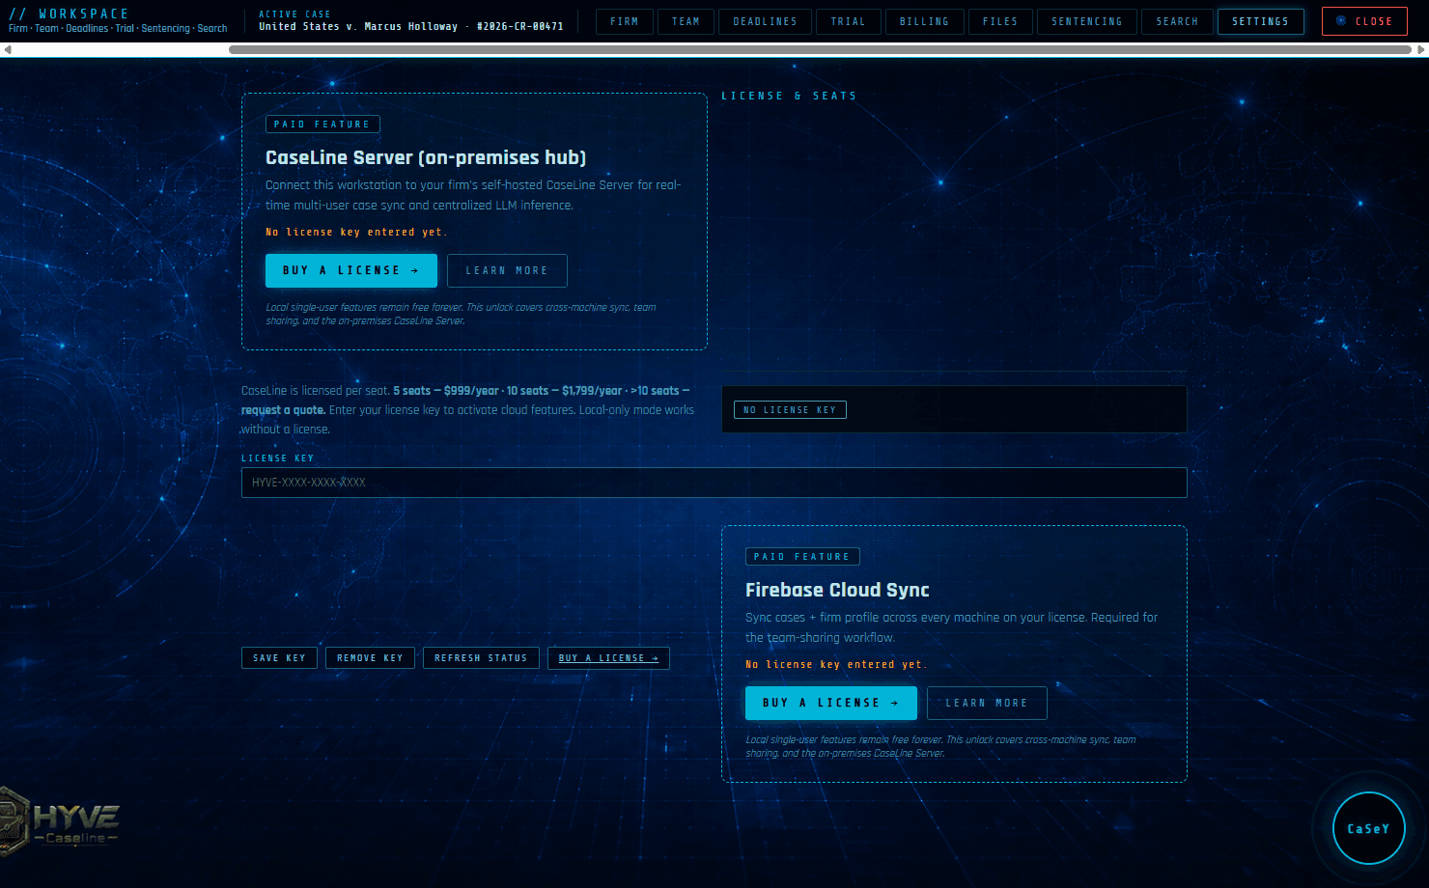
Task: Click the SAVE KEY button
Action: click(279, 658)
